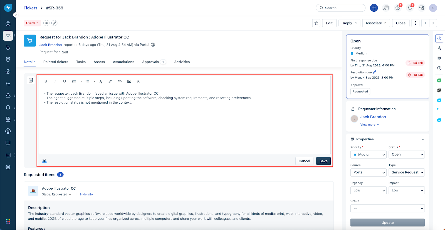The image size is (445, 230).
Task: Open bulleted list style options arrow
Action: tap(95, 81)
